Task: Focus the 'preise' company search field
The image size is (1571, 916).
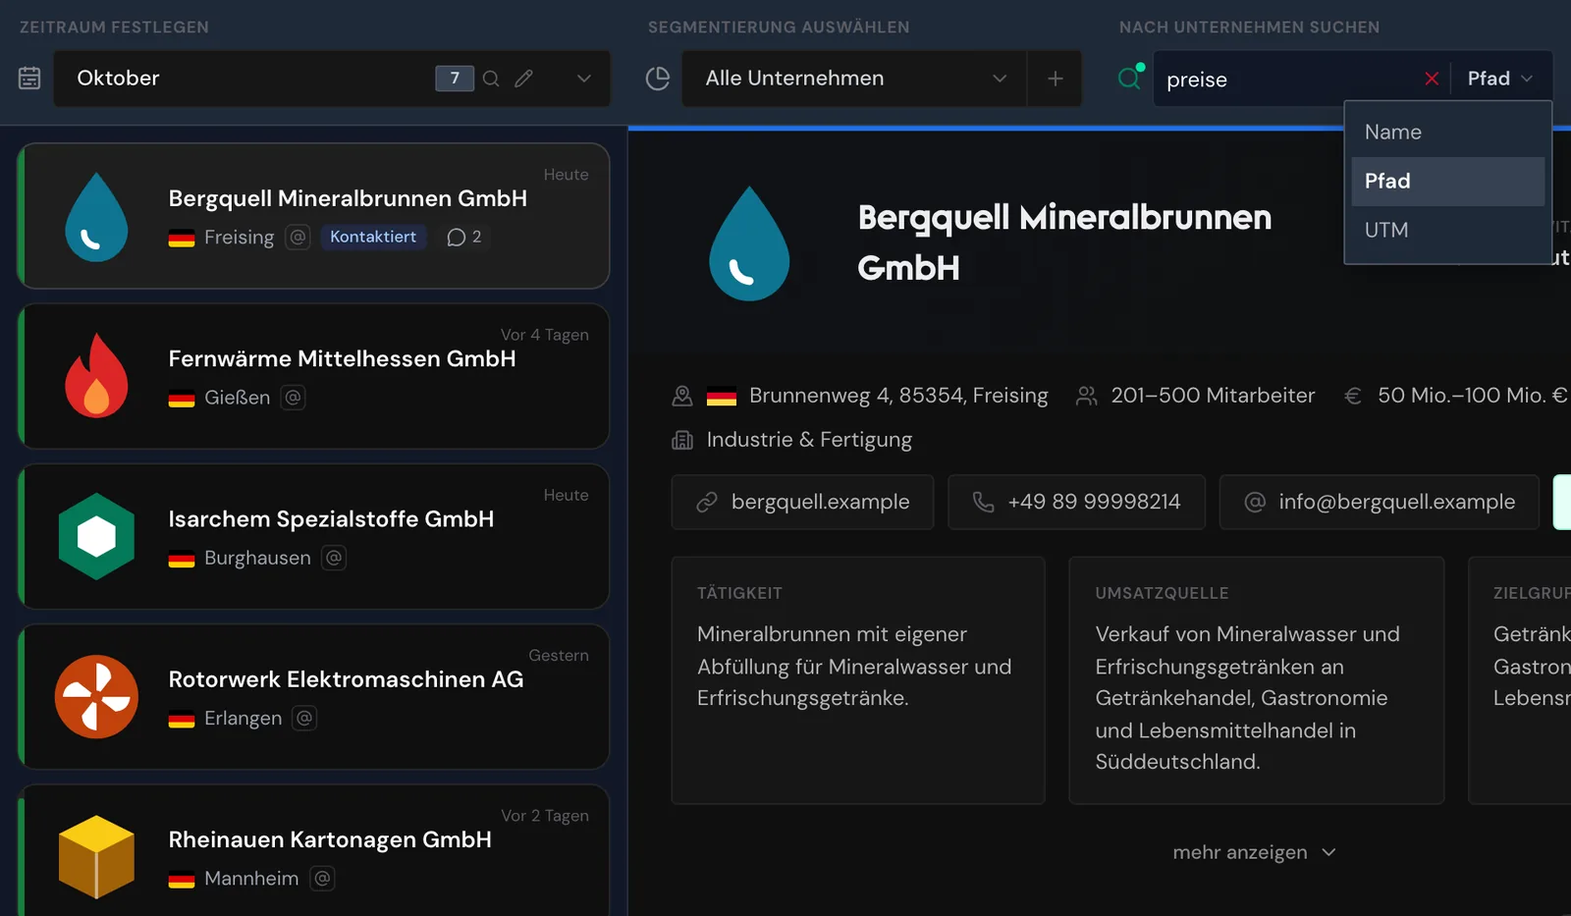Action: (x=1286, y=79)
